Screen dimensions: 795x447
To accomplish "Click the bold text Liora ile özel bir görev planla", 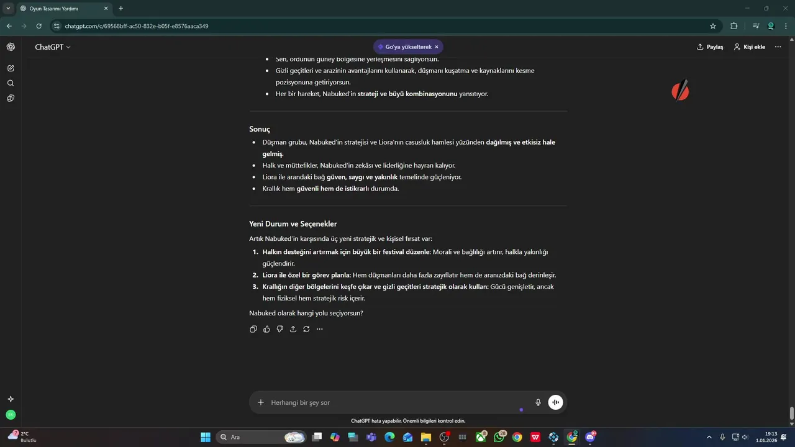I will [306, 275].
